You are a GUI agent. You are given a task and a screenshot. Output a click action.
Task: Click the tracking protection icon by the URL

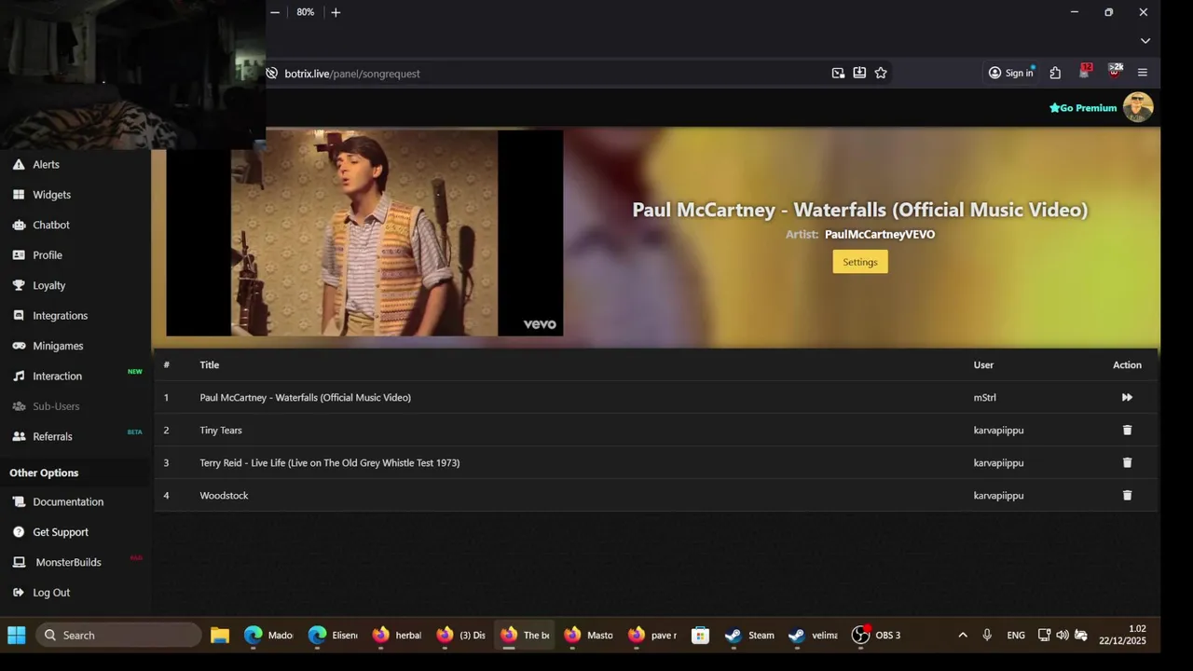coord(271,74)
